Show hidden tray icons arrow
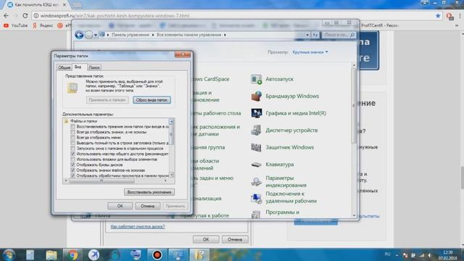 pos(397,255)
